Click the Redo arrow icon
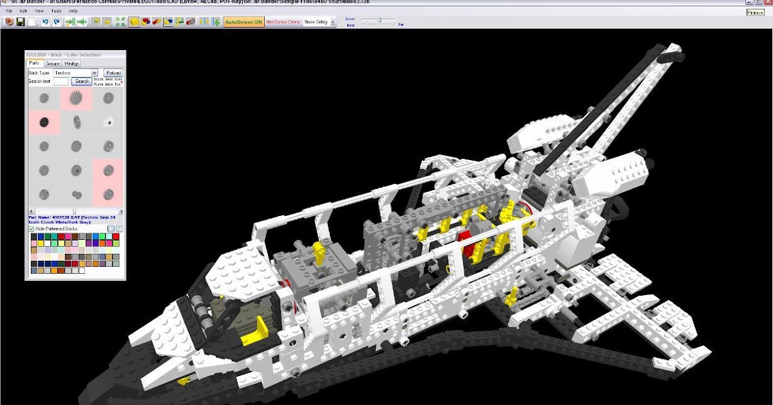This screenshot has width=773, height=405. (56, 21)
